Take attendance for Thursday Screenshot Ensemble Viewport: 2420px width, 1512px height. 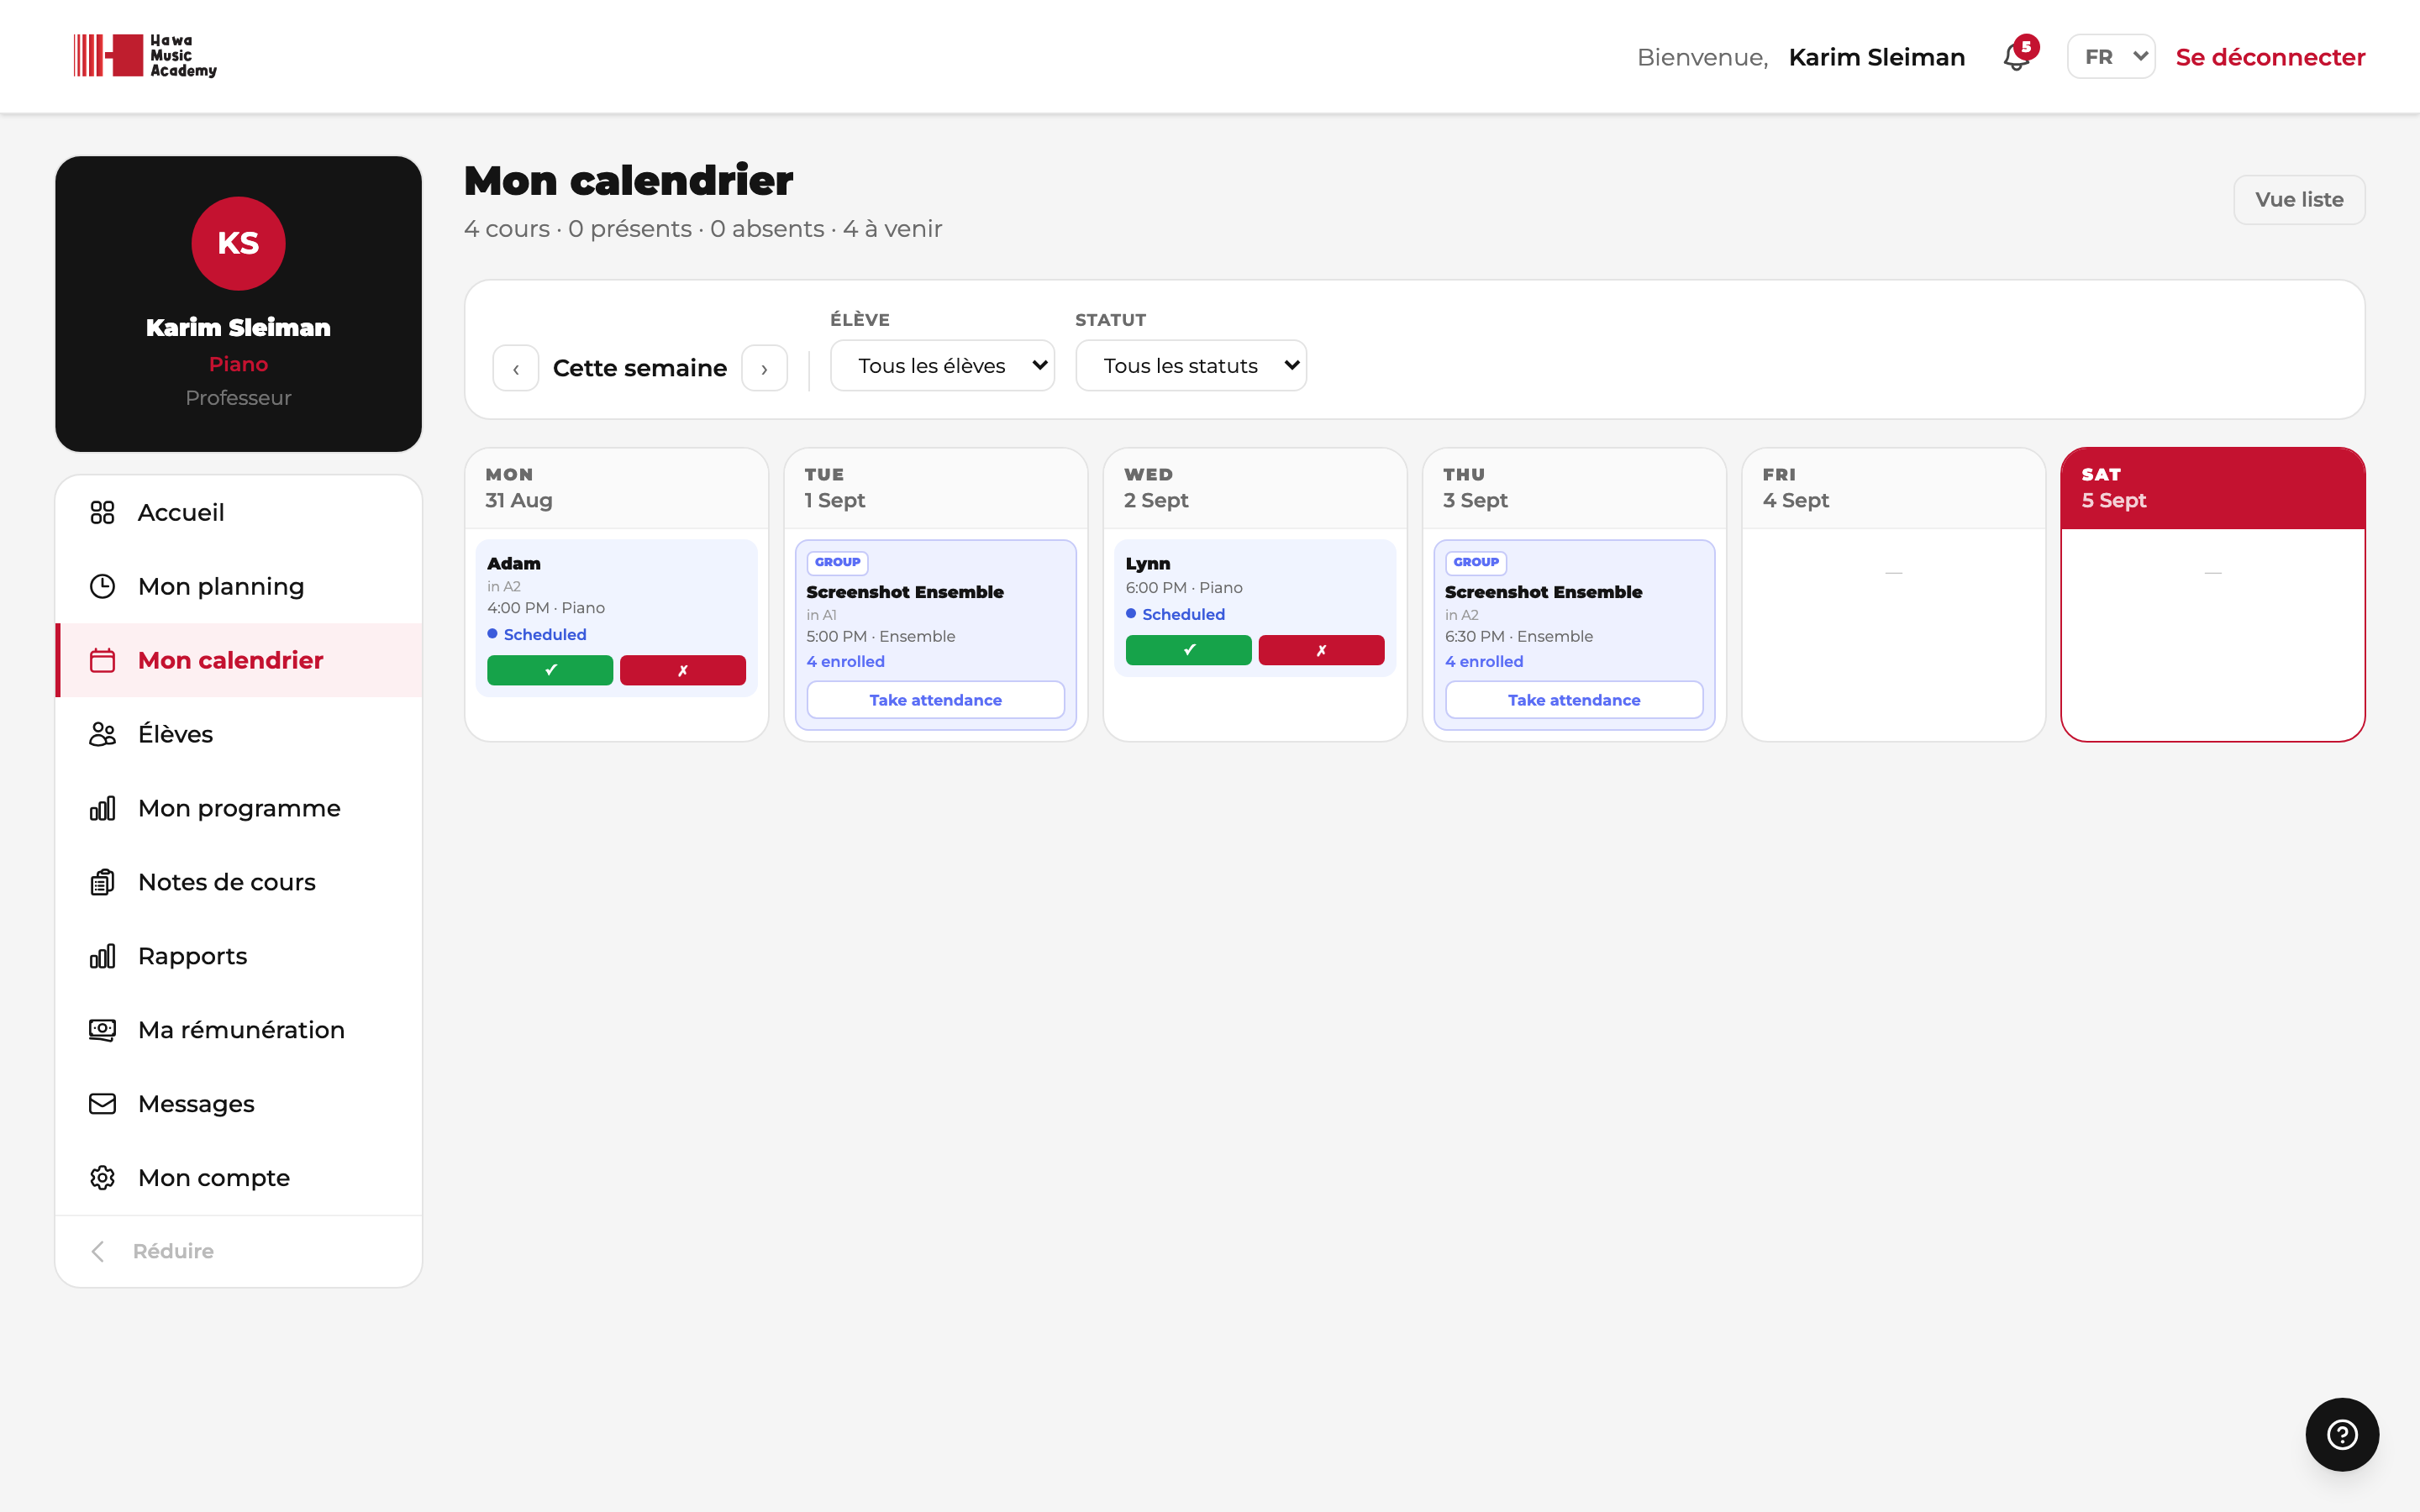(x=1574, y=700)
